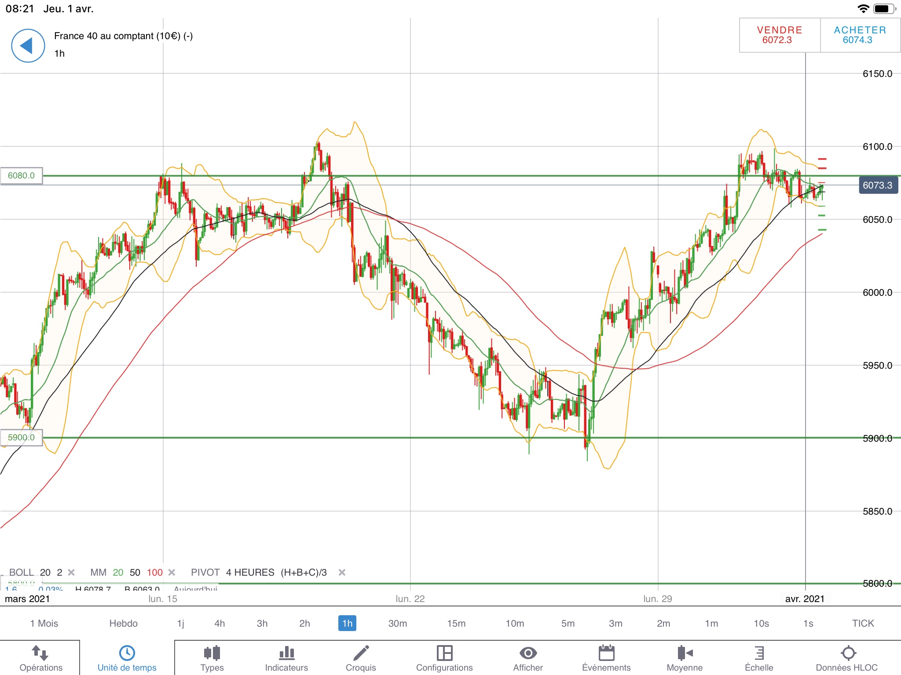Select the 4h timeframe
This screenshot has width=901, height=675.
[x=220, y=623]
